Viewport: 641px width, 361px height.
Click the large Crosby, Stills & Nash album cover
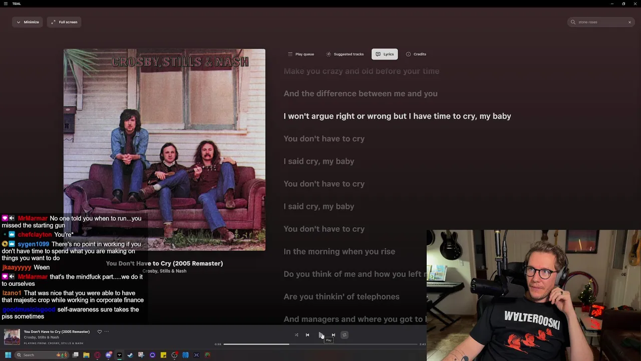tap(164, 149)
